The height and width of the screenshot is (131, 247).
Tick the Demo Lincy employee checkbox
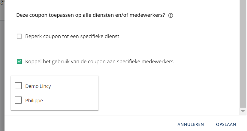click(18, 86)
